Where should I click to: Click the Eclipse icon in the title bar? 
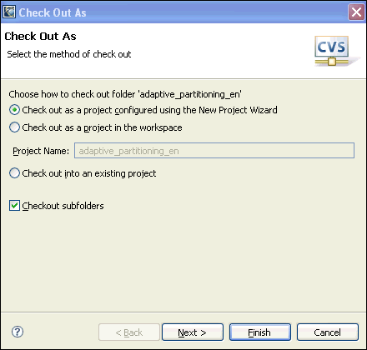click(x=9, y=12)
